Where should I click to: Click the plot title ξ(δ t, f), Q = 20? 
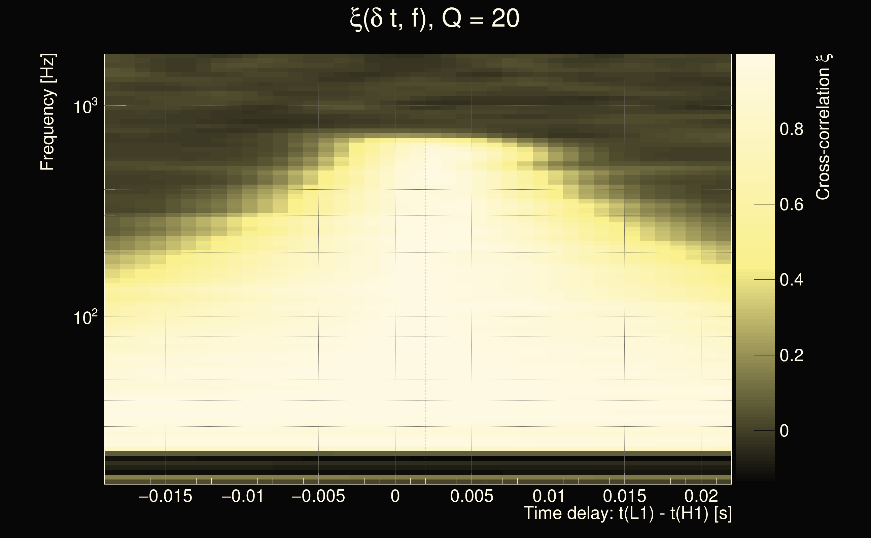434,18
